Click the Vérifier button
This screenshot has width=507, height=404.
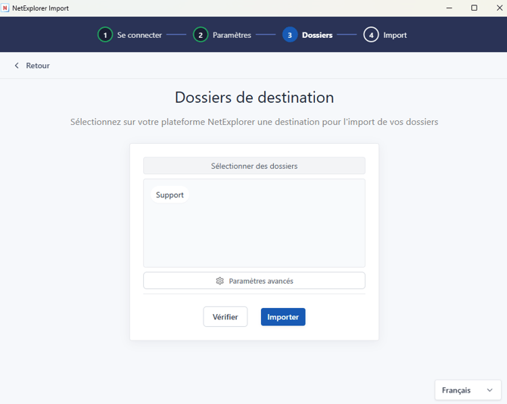point(226,317)
